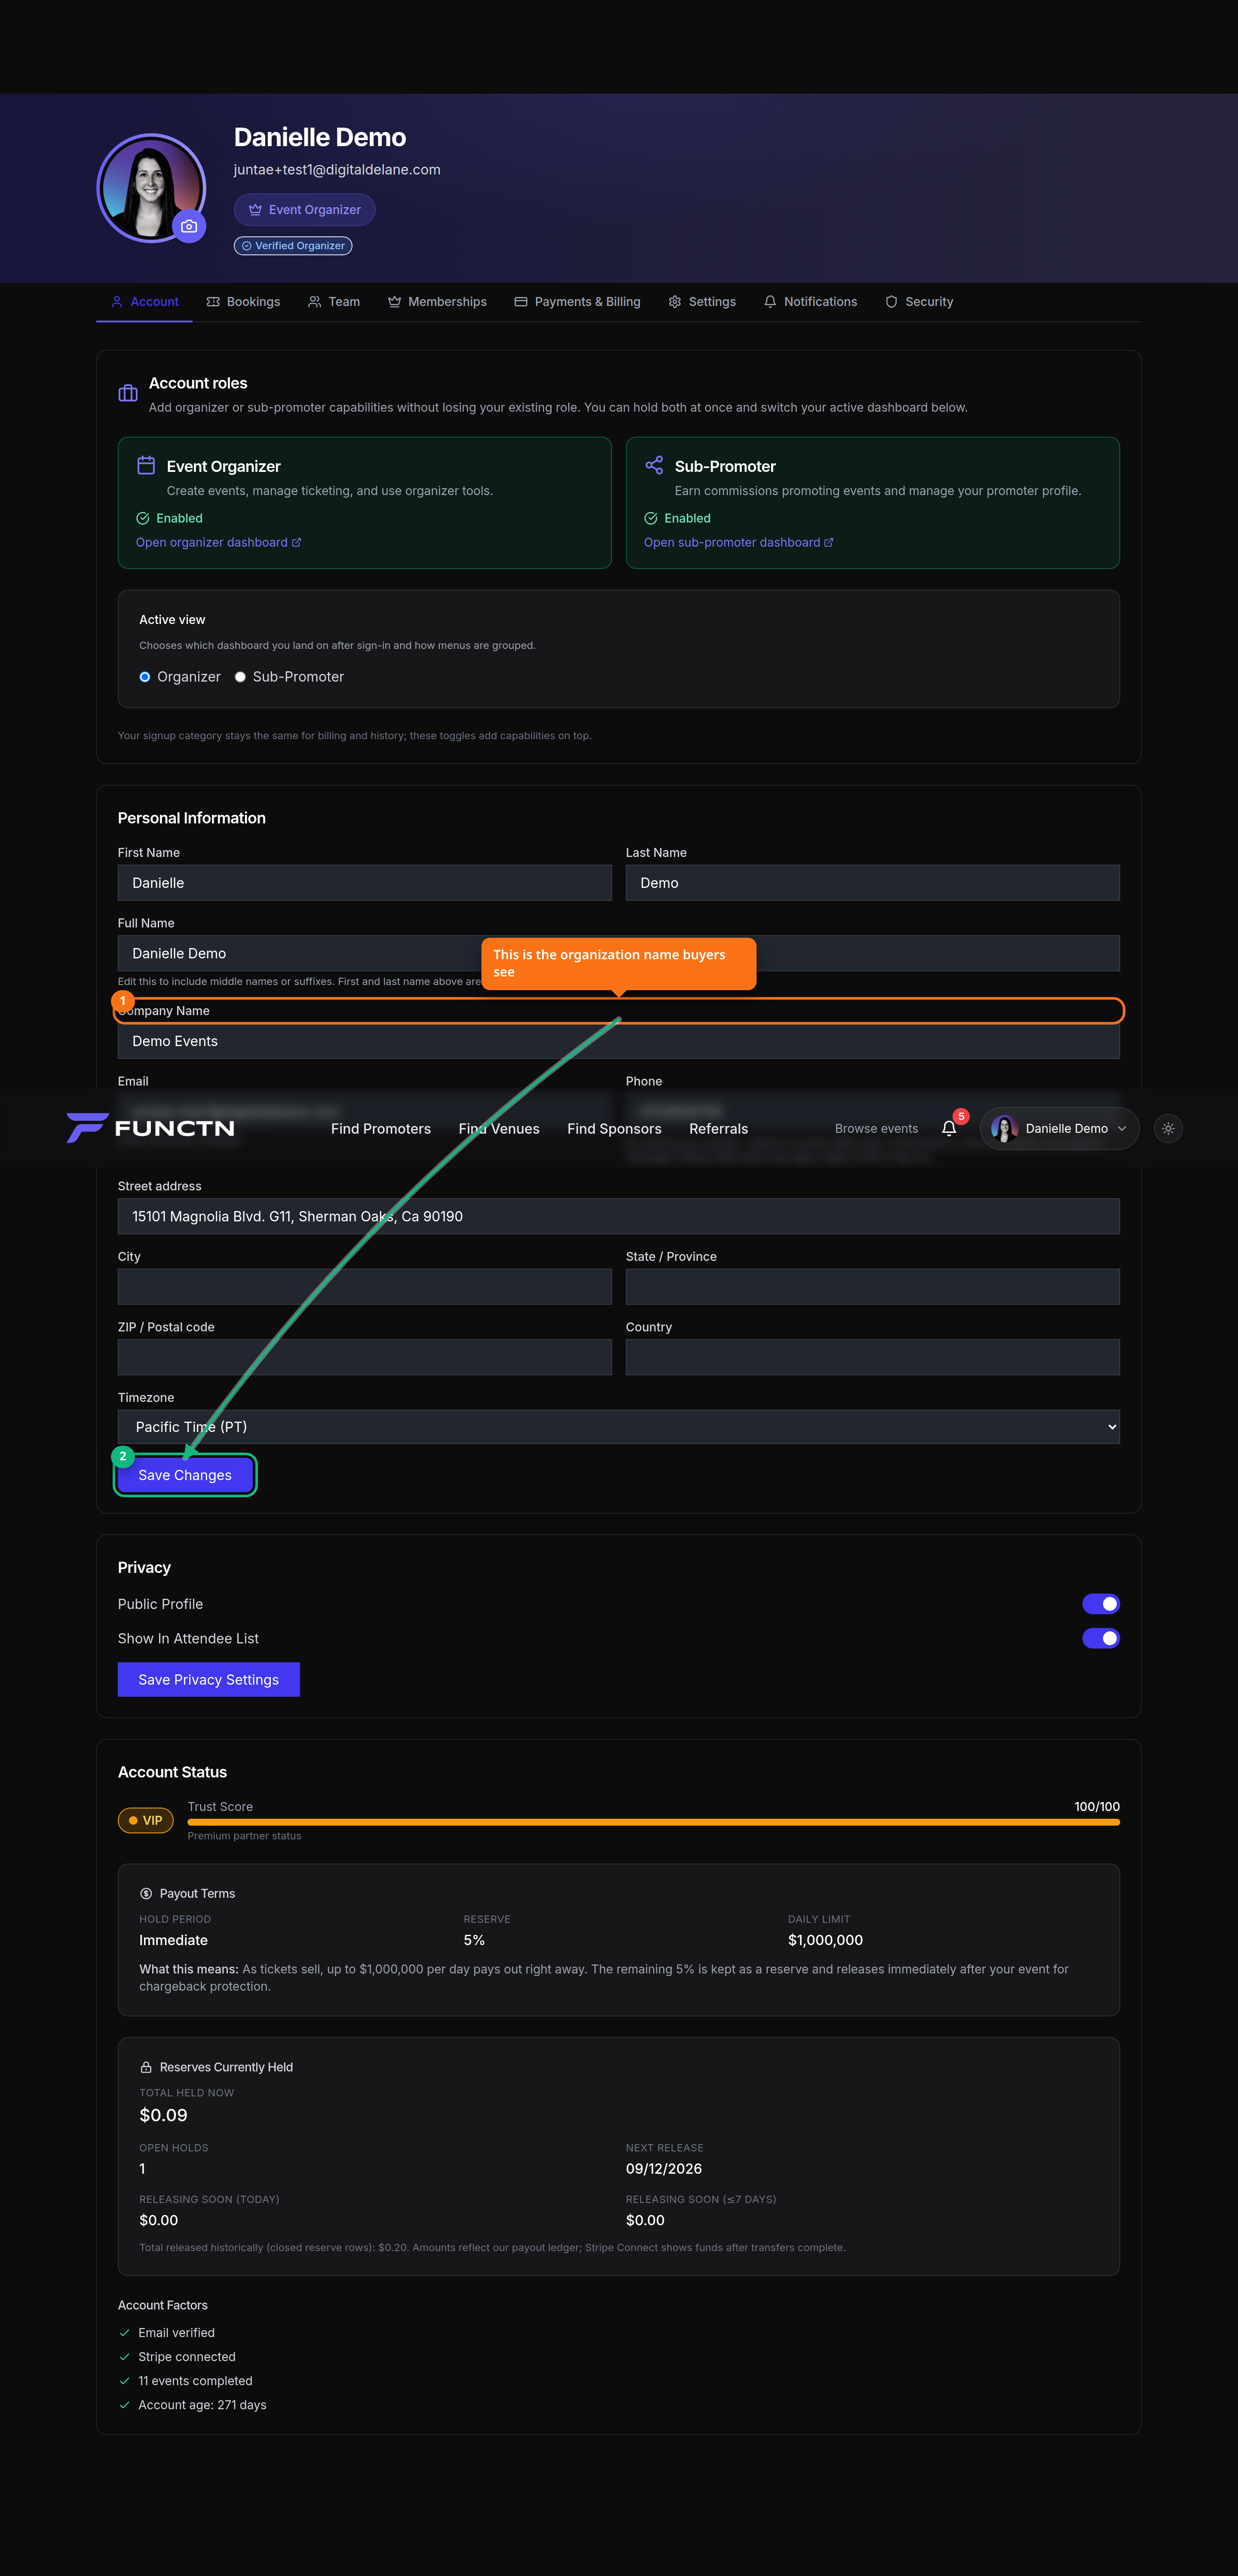Click the State / Province field
Image resolution: width=1238 pixels, height=2576 pixels.
pos(873,1287)
